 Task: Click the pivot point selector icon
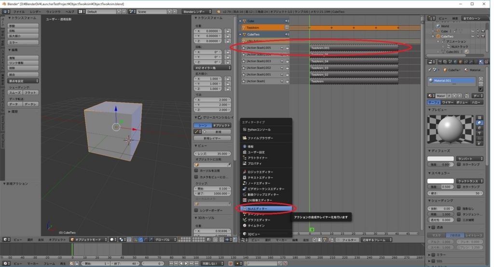tap(122, 240)
